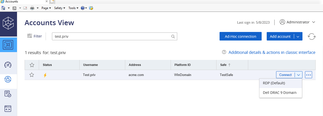323x116 pixels.
Task: Click the browser Home toolbar icon
Action: [3, 8]
